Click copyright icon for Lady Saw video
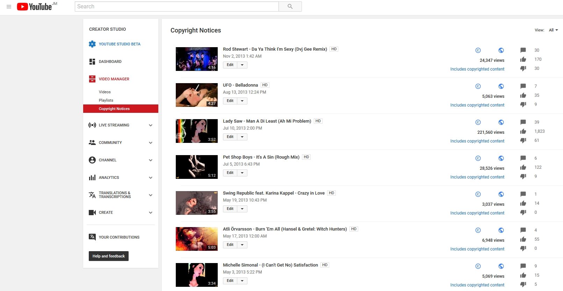 pyautogui.click(x=478, y=122)
